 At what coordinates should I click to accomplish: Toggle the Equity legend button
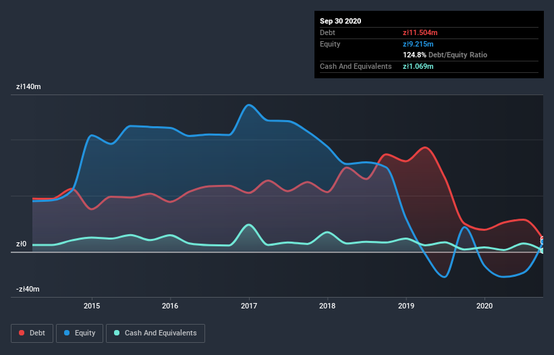point(80,333)
